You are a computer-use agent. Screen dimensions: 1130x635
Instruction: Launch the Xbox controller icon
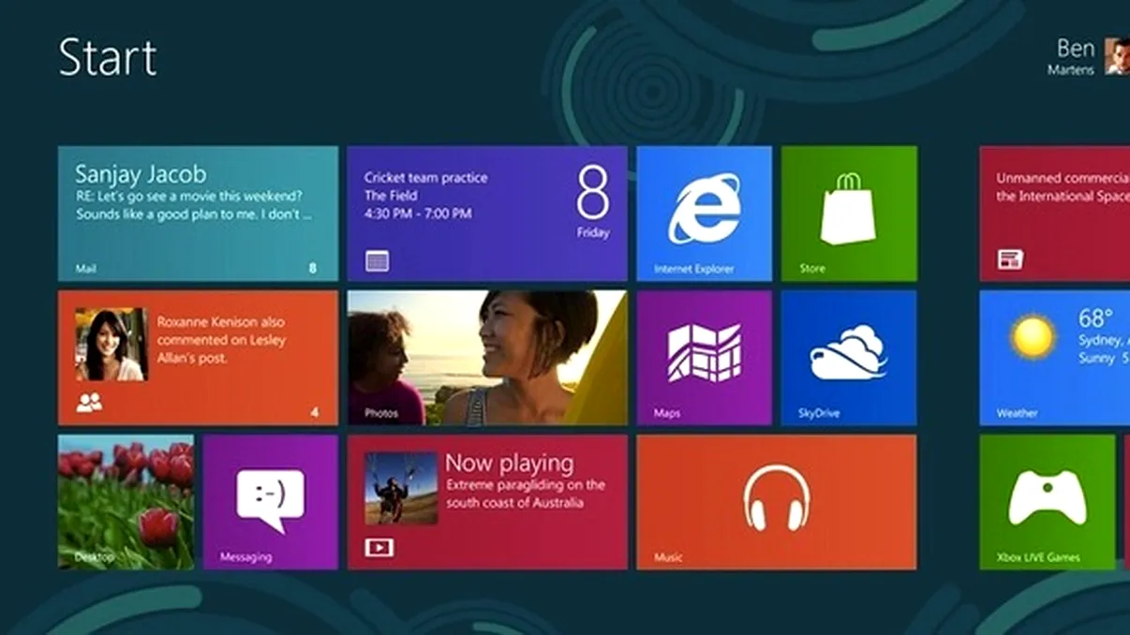[x=1047, y=497]
